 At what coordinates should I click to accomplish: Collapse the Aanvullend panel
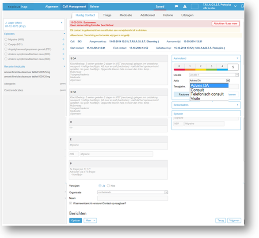coord(237,58)
